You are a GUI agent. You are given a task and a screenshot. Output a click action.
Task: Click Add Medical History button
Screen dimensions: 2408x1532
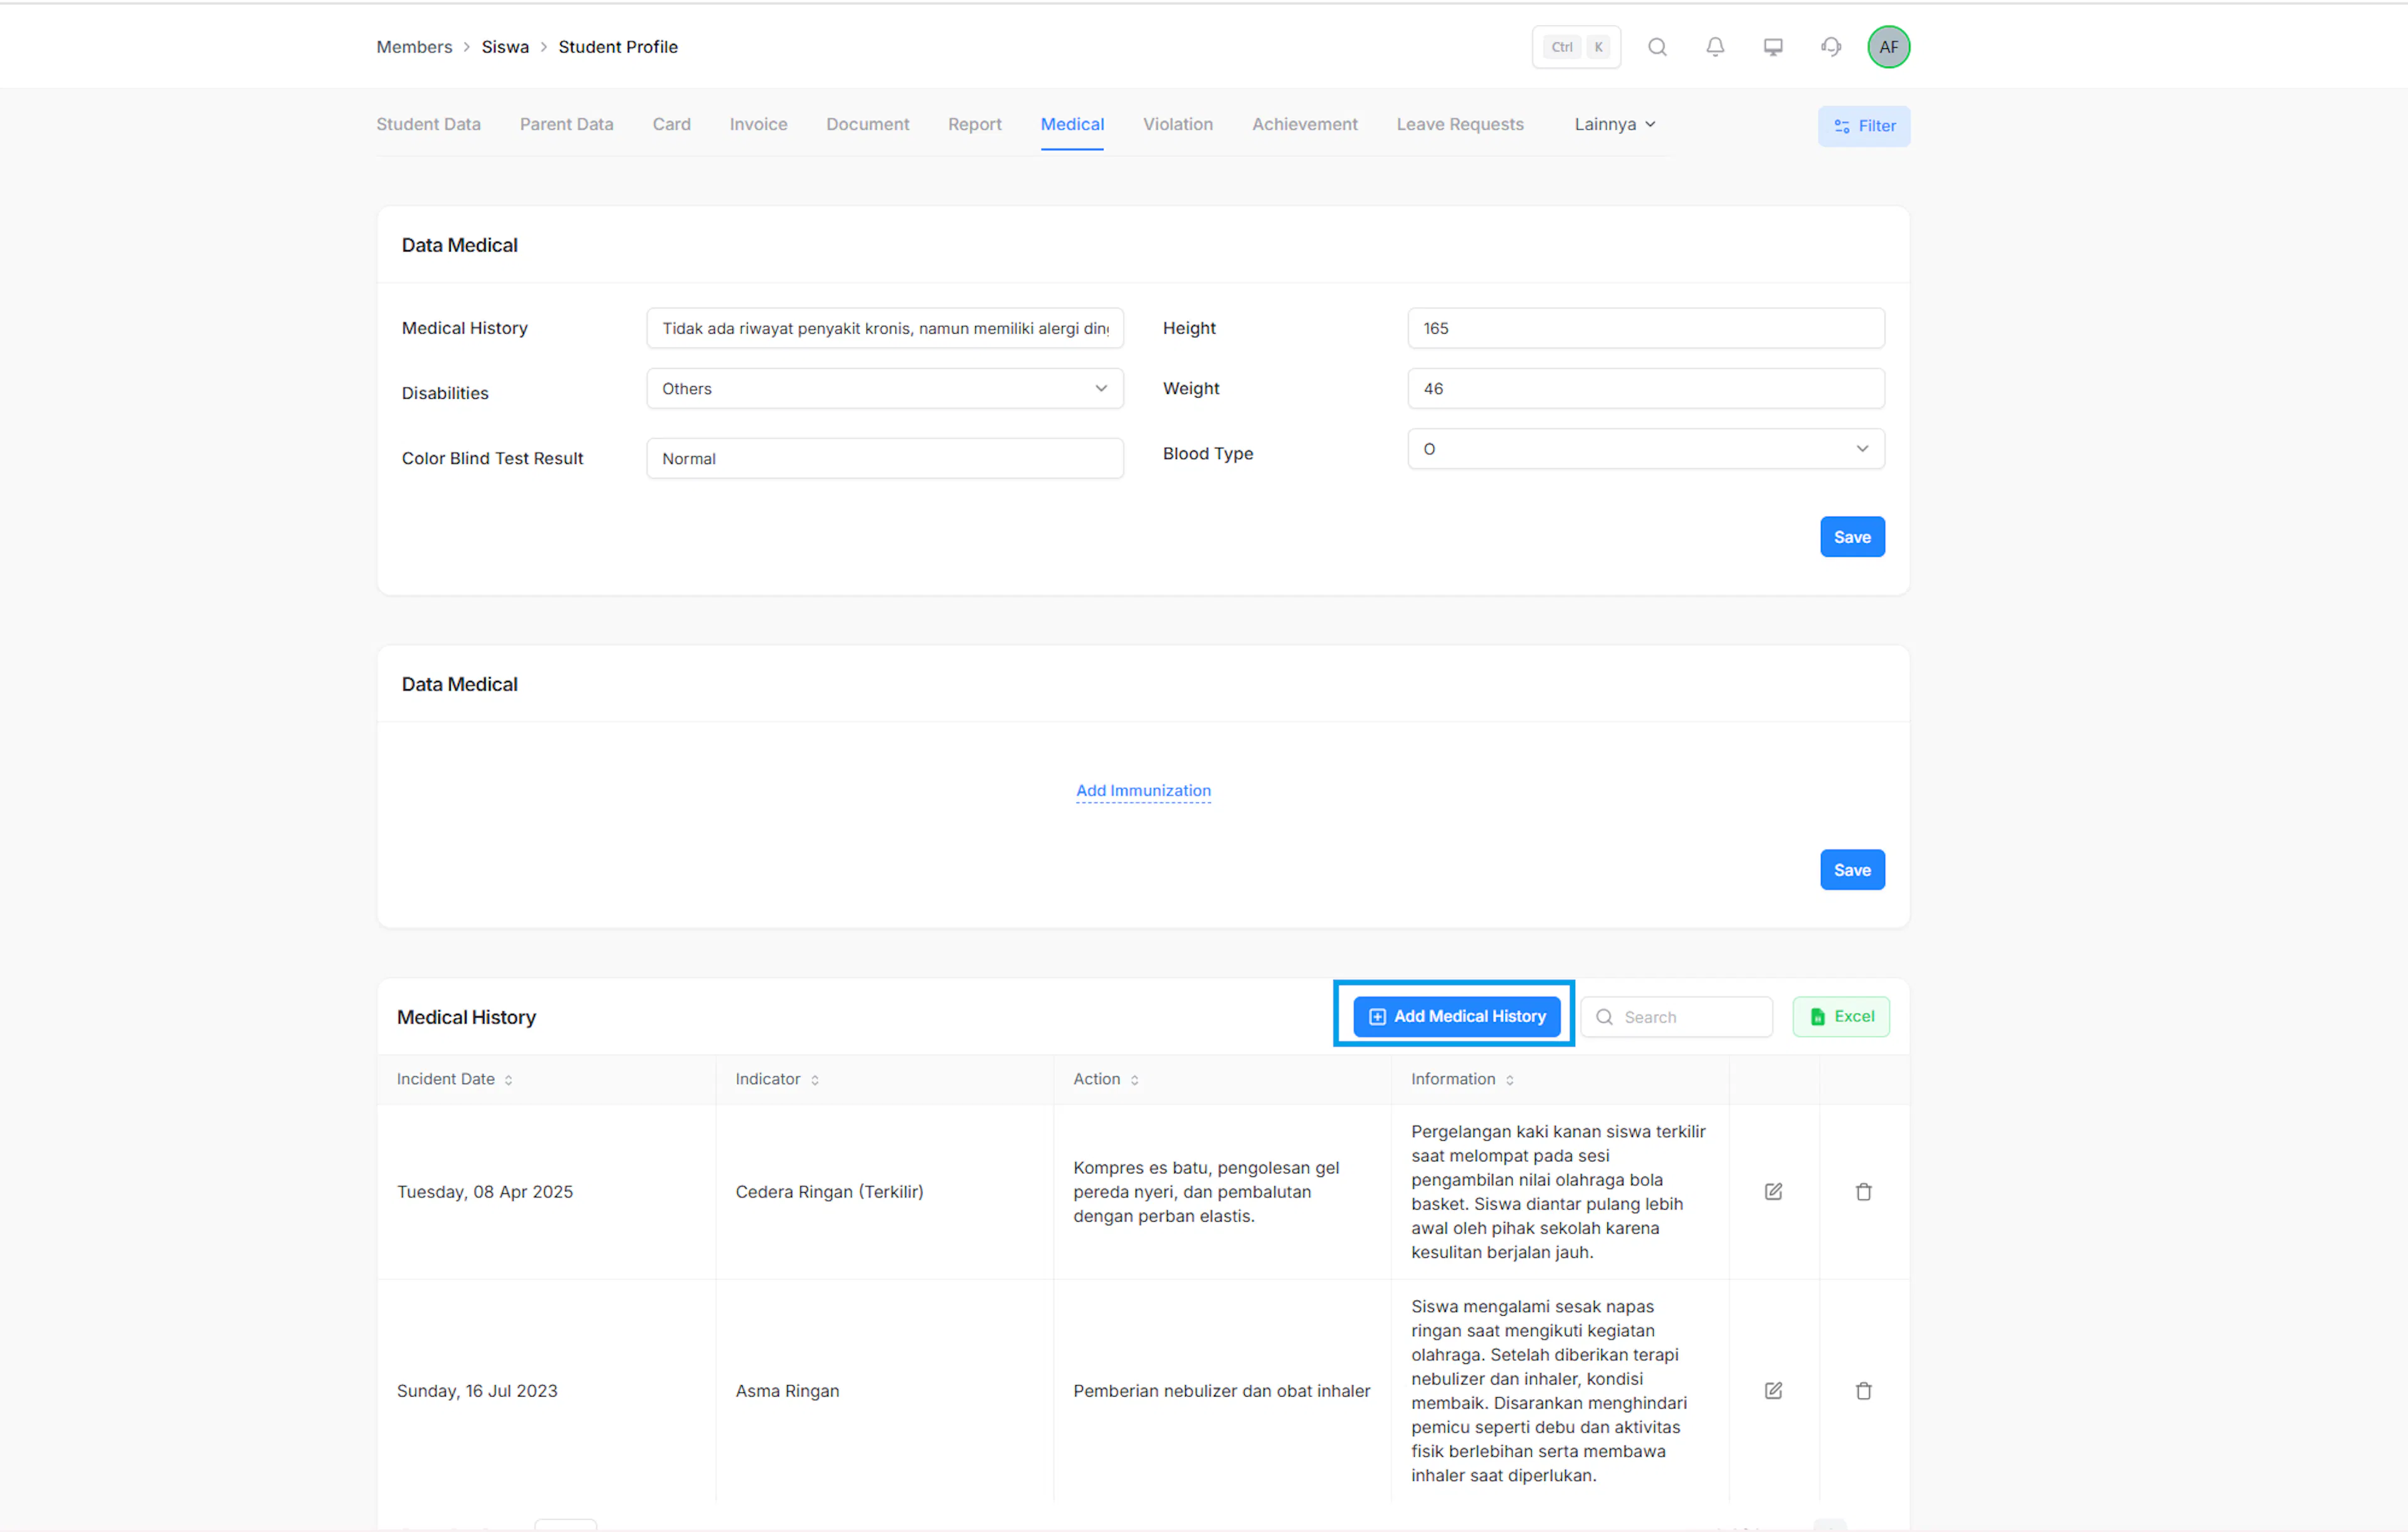(1456, 1016)
